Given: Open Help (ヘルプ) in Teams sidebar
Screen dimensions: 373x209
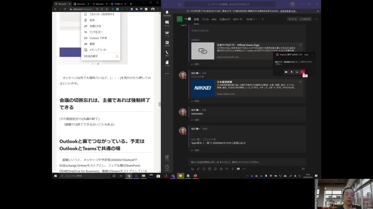Looking at the screenshot, I should click(x=167, y=168).
